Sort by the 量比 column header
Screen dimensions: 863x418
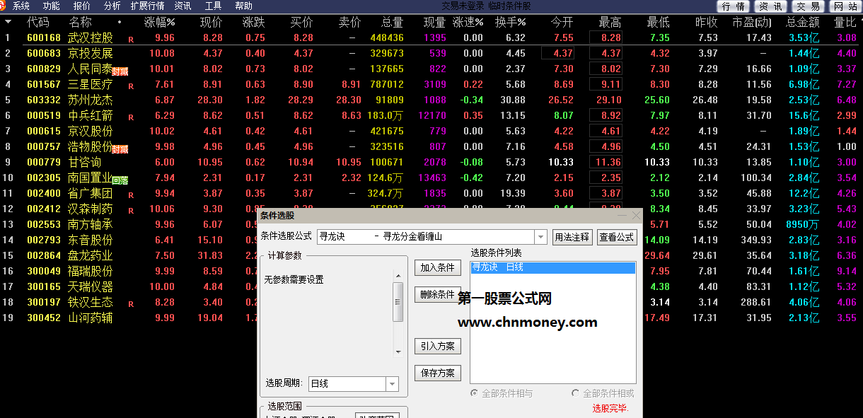tap(845, 23)
